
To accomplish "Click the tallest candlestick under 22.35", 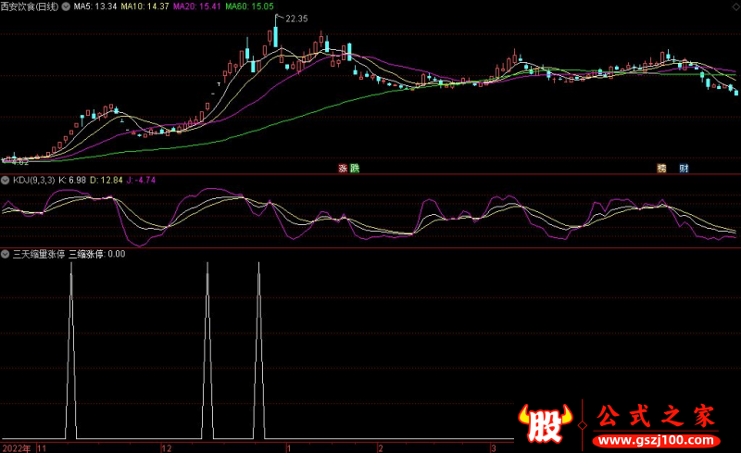I will (274, 35).
